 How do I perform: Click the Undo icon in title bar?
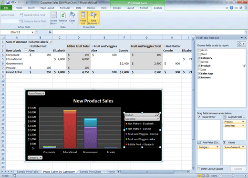click(12, 2)
